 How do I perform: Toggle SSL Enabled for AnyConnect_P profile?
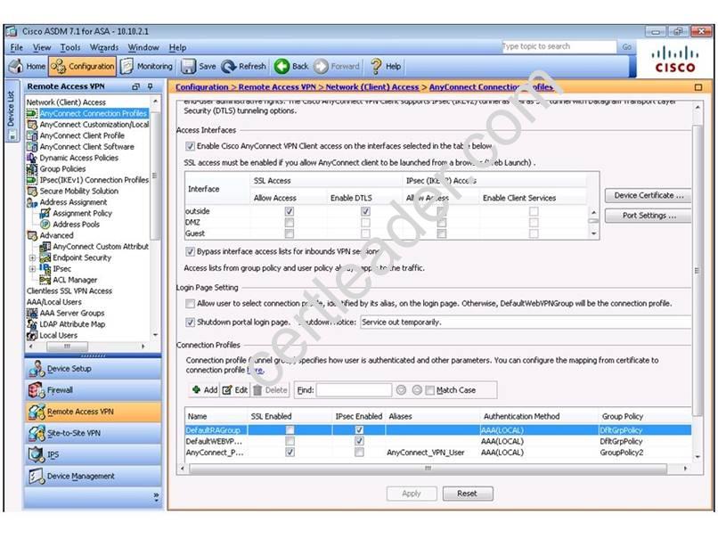coord(290,453)
